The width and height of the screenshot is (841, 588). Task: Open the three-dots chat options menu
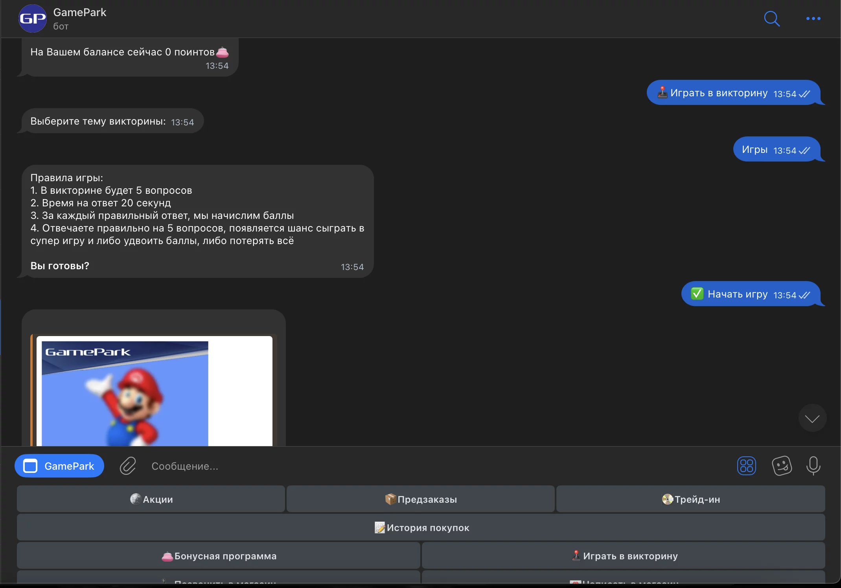coord(813,18)
